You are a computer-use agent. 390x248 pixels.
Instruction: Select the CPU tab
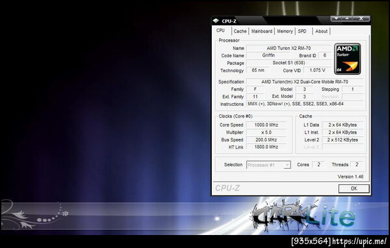(220, 31)
